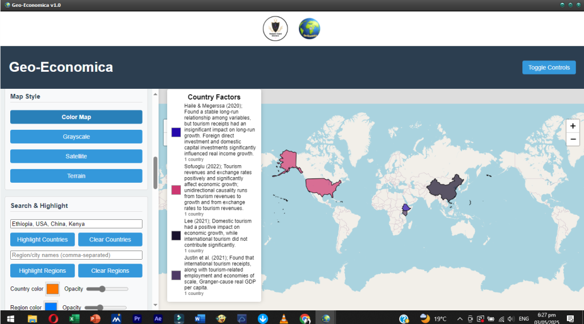Screen dimensions: 584x324
Task: Click sidebar scroll up arrow
Action: tap(155, 94)
